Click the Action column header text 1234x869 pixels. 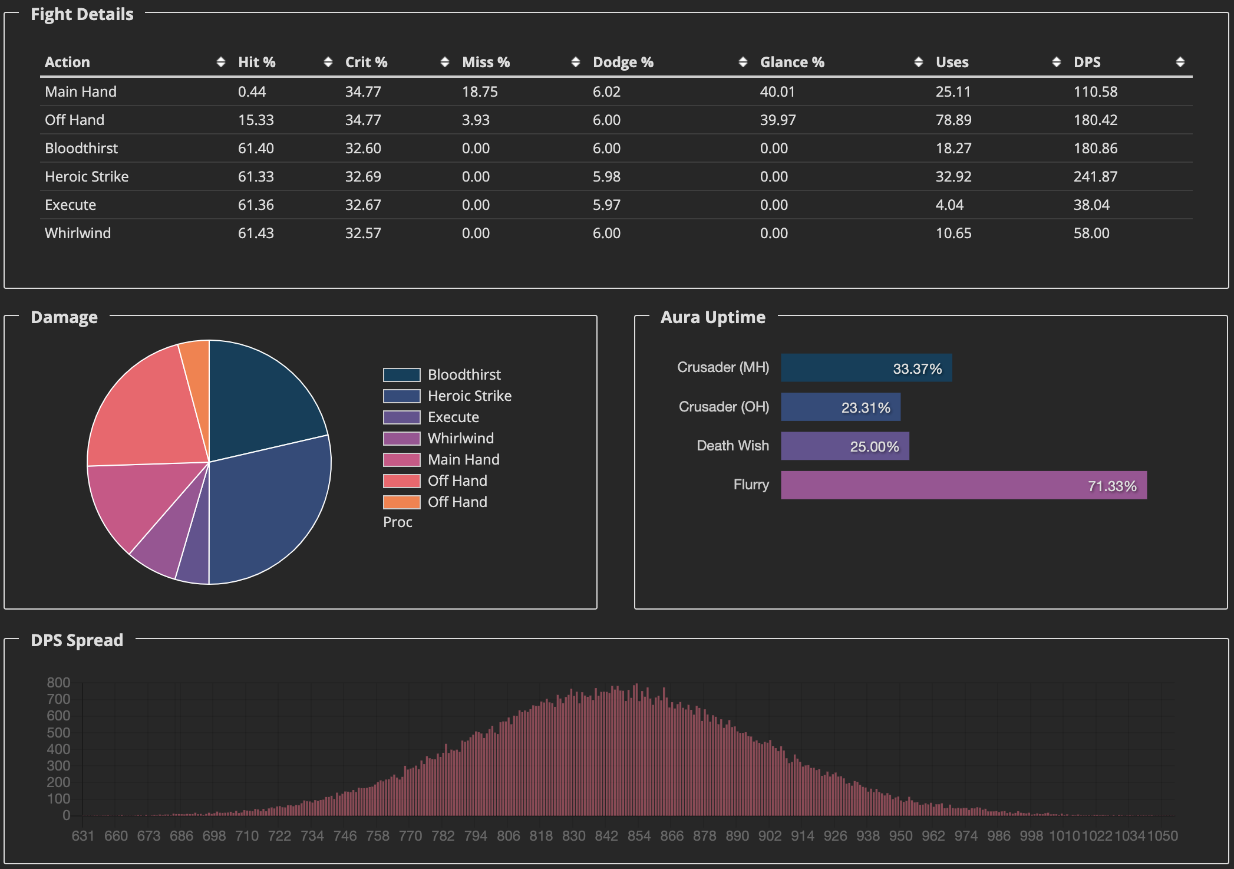(67, 62)
